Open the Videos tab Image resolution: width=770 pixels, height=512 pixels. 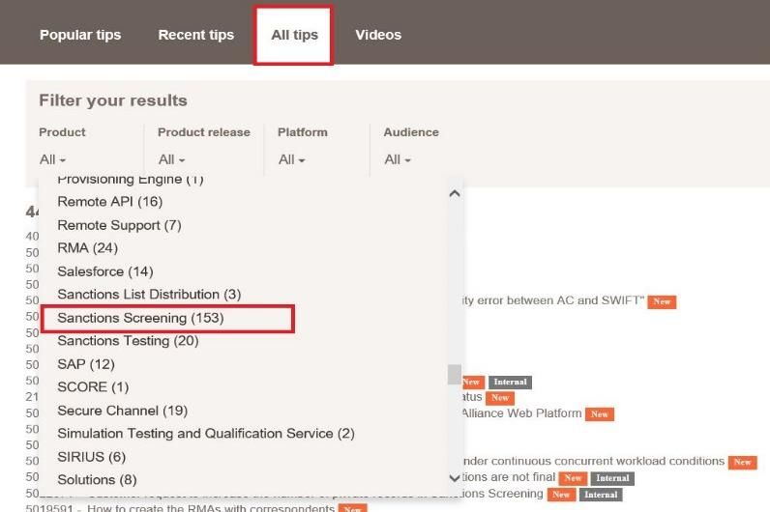(x=378, y=35)
